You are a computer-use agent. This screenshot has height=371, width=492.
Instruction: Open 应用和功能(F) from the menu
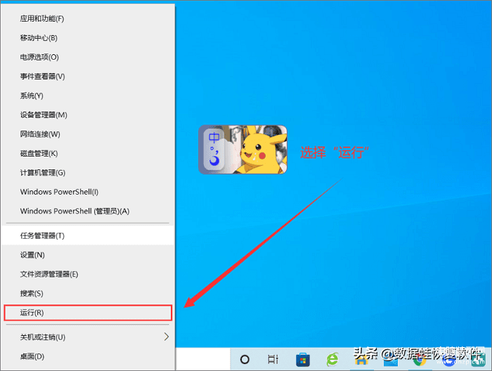[x=88, y=19]
